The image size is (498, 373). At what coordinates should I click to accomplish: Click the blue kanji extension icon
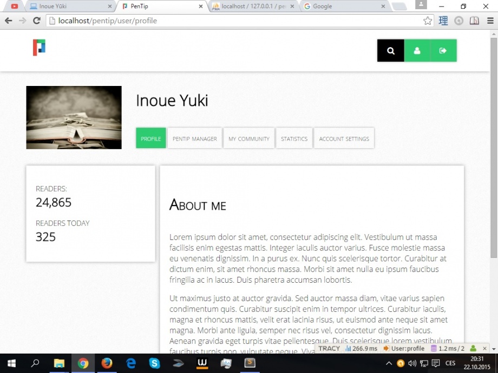(443, 21)
